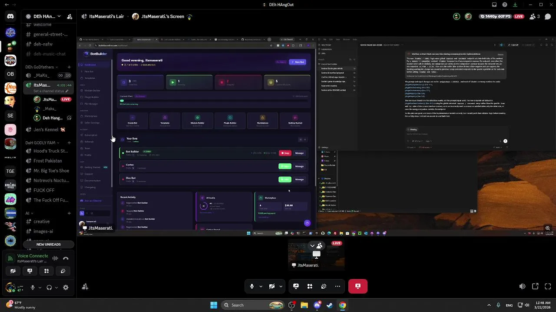This screenshot has height=312, width=556.
Task: Toggle mute microphone in user panel
Action: (x=33, y=287)
